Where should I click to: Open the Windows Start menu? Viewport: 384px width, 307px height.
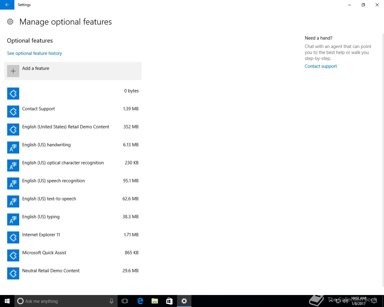pos(7,301)
